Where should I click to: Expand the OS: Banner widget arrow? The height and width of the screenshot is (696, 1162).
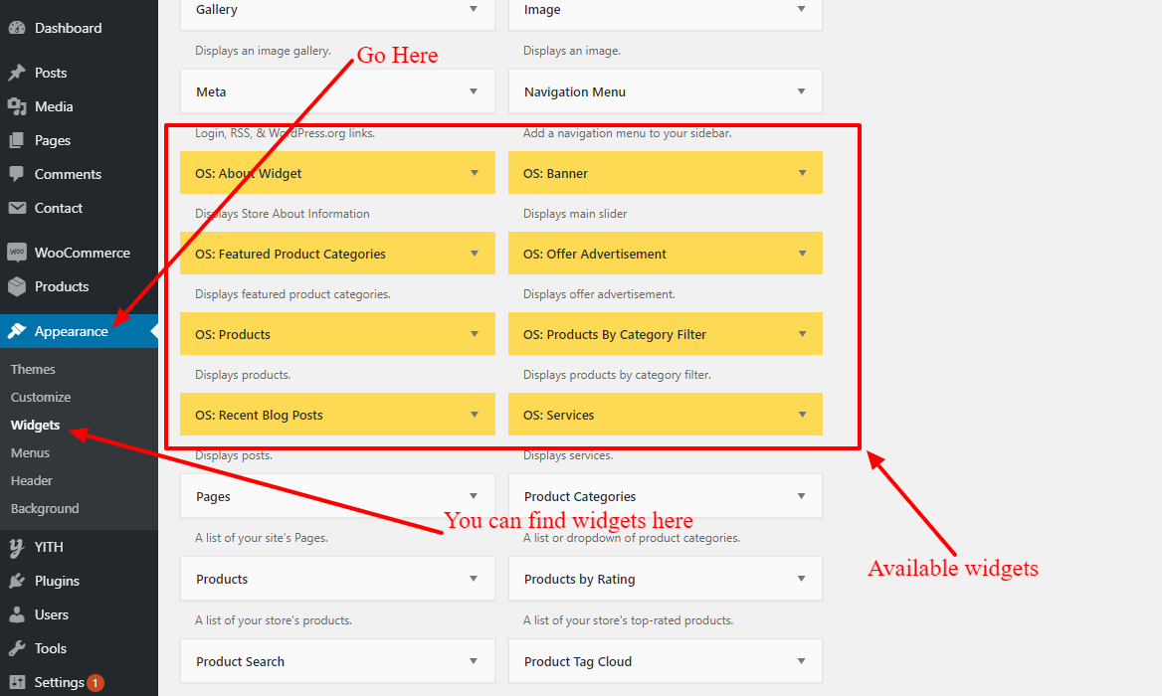tap(802, 173)
